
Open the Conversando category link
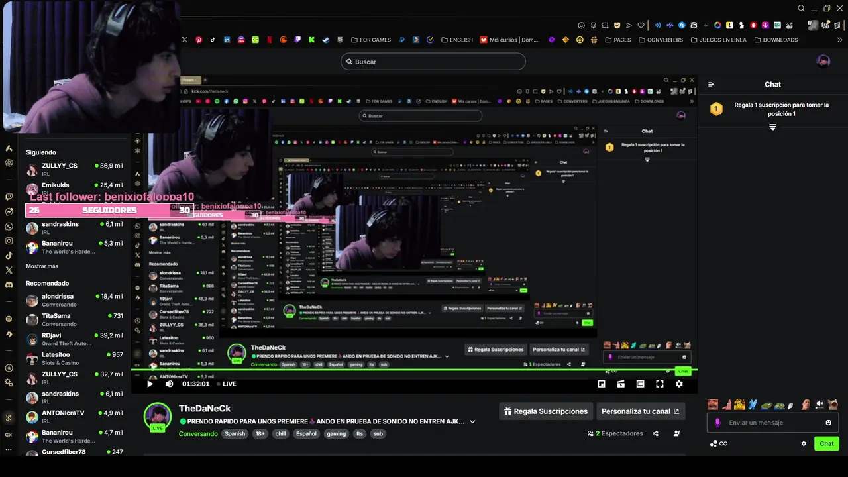coord(198,434)
